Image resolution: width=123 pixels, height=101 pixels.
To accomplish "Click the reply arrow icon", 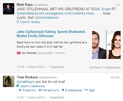I will (x=20, y=90).
